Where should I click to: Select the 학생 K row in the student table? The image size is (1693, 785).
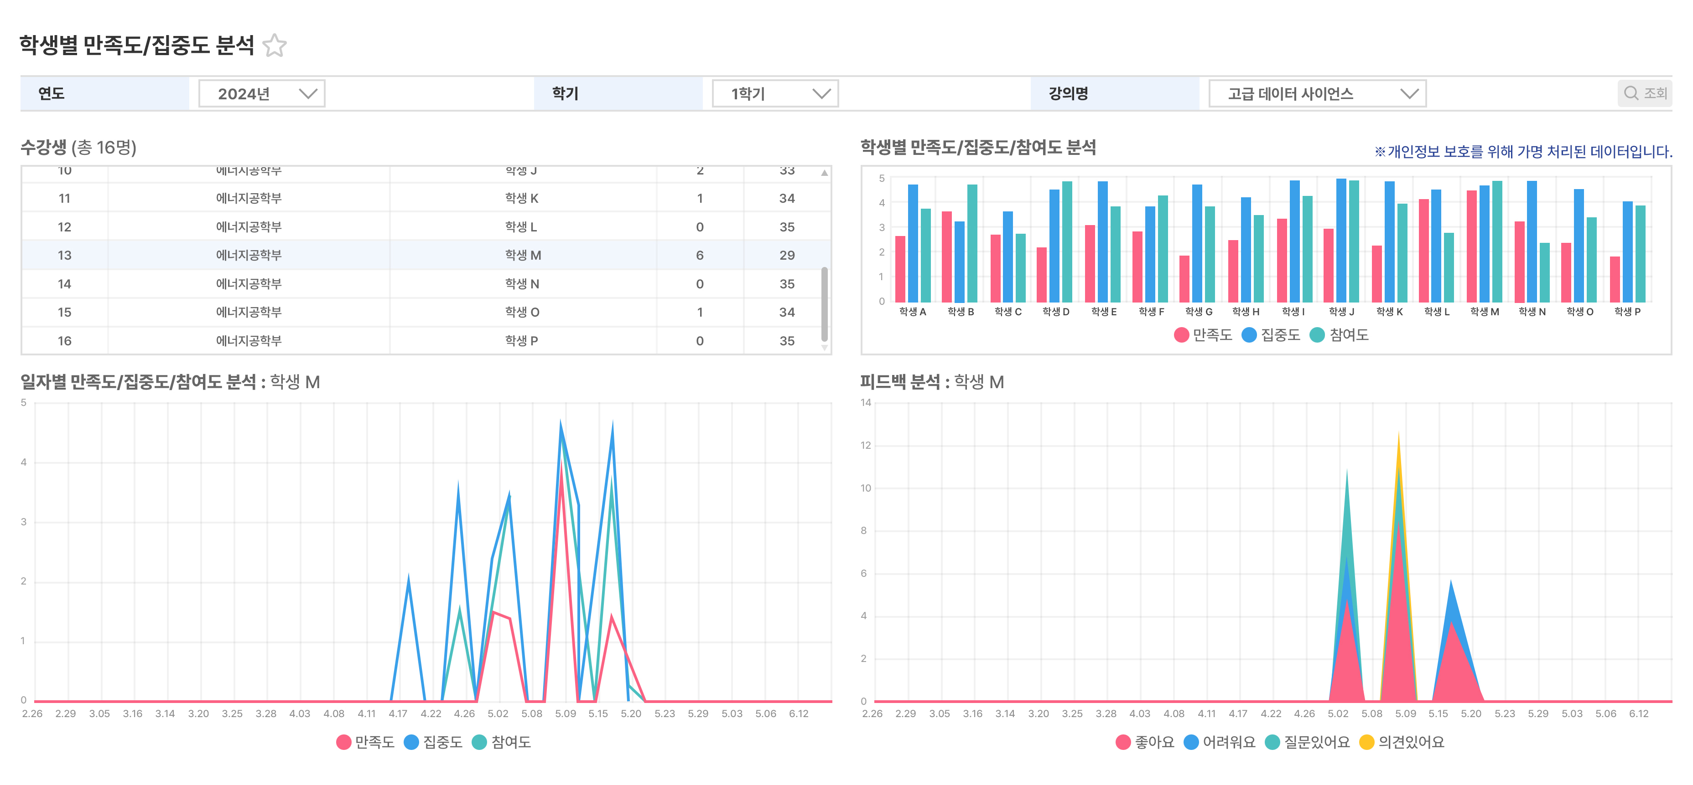click(x=526, y=198)
